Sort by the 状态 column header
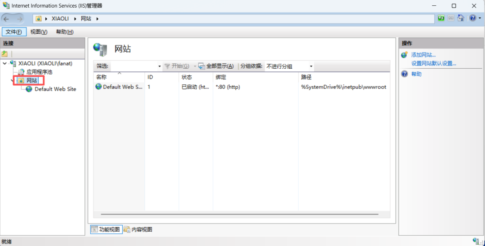Image resolution: width=485 pixels, height=246 pixels. point(195,77)
